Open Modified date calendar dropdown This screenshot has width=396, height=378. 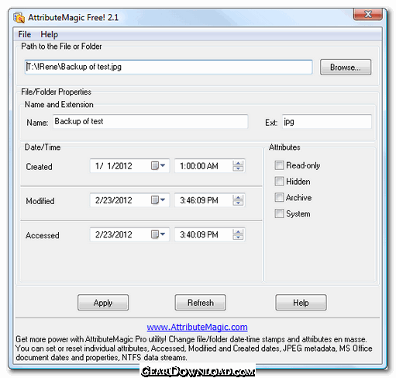tap(158, 200)
